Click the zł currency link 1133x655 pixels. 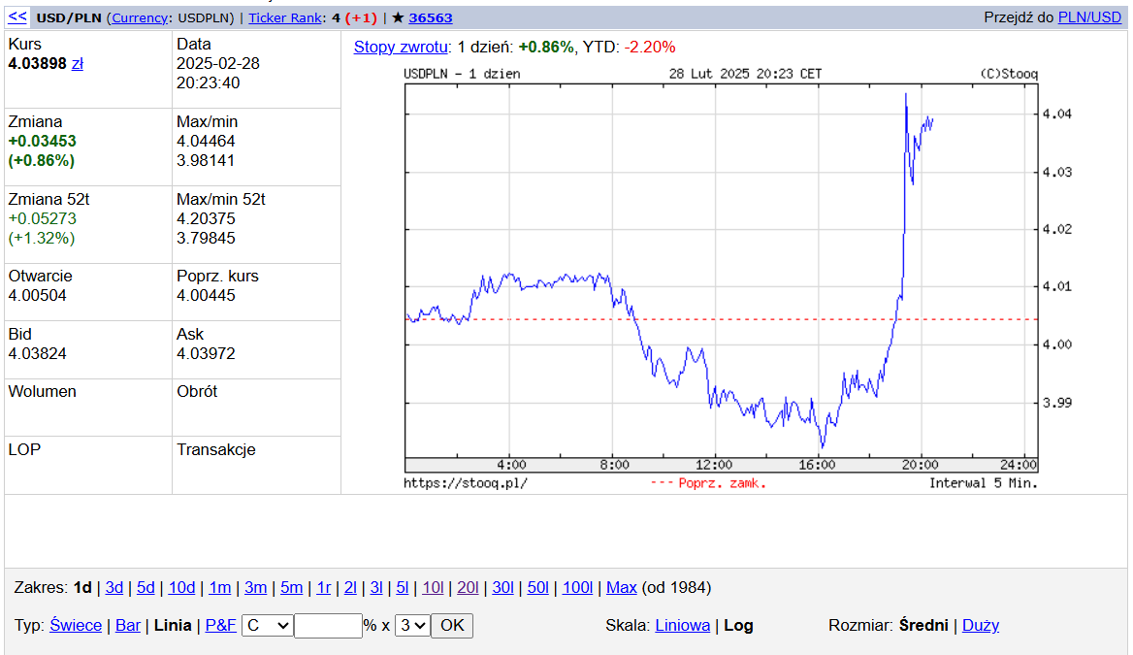[x=78, y=64]
